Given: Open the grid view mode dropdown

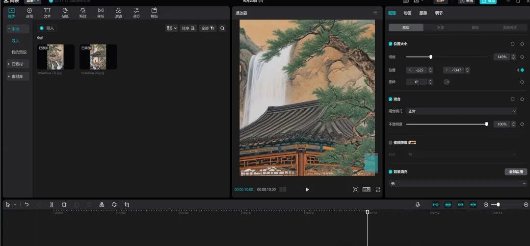Looking at the screenshot, I should [x=171, y=28].
